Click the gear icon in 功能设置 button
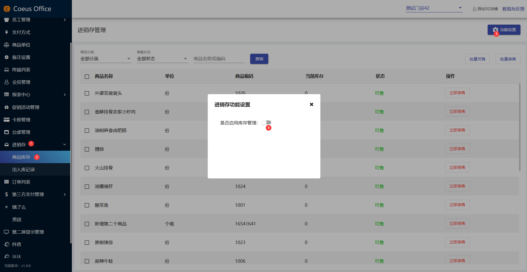527x272 pixels. (495, 30)
